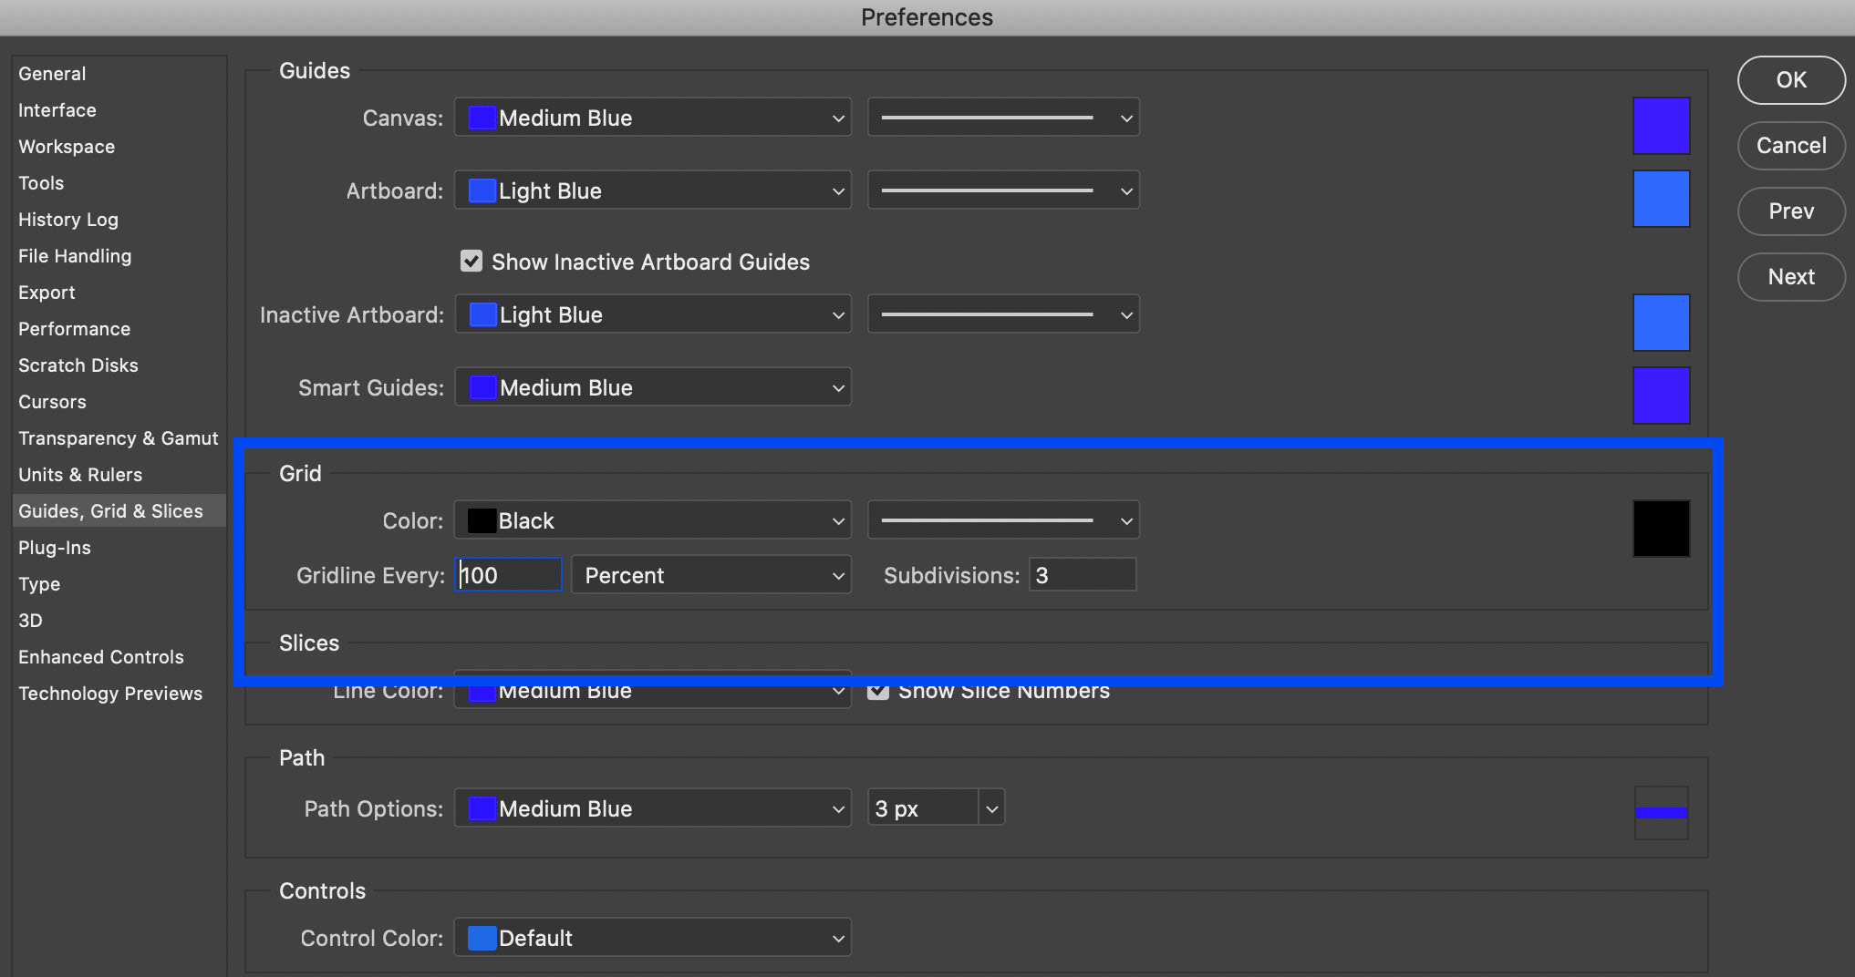Viewport: 1855px width, 977px height.
Task: Click the black Grid color preview swatch
Action: (x=1660, y=528)
